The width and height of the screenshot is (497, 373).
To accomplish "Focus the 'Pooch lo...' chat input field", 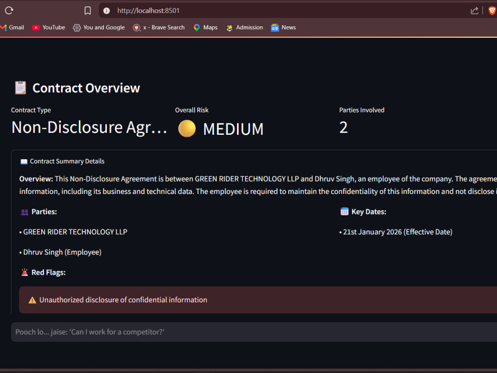I will [x=253, y=332].
